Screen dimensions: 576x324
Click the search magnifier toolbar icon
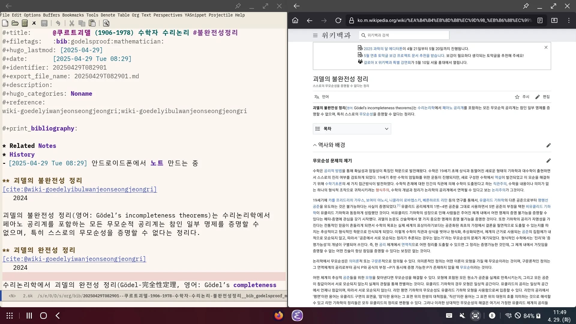click(106, 23)
